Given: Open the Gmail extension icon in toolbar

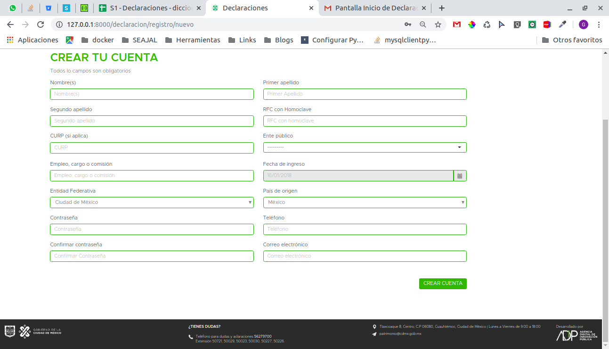Looking at the screenshot, I should point(456,24).
